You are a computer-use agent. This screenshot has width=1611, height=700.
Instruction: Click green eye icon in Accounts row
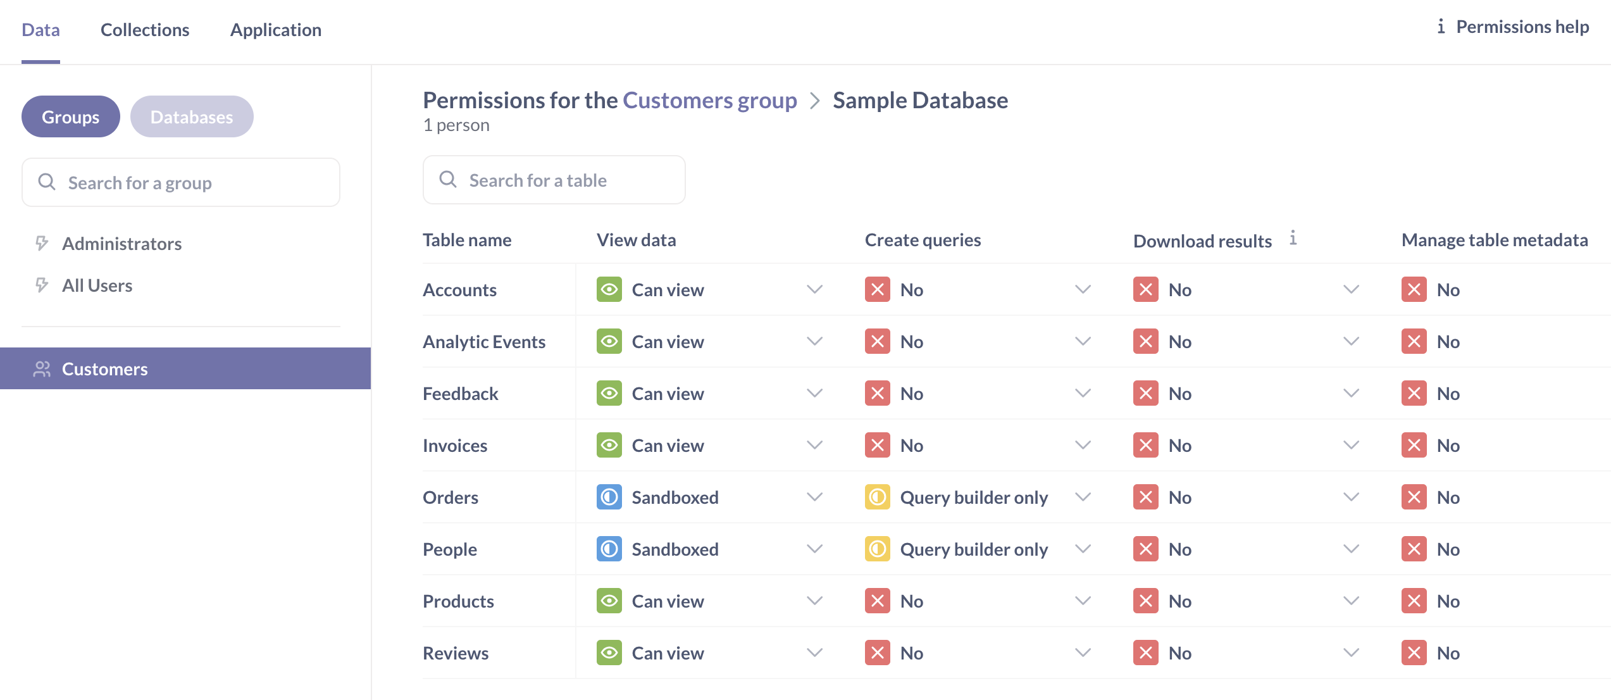pos(609,289)
